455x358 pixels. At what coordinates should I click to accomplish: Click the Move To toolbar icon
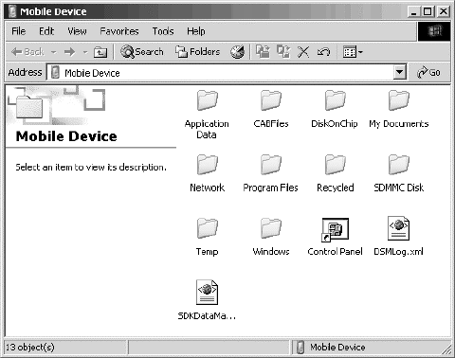(263, 51)
